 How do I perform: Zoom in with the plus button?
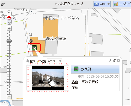[x=9, y=28]
